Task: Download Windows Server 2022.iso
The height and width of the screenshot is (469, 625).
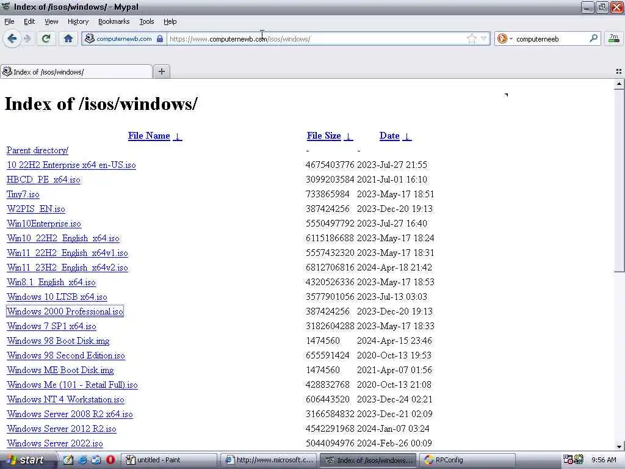Action: coord(55,443)
